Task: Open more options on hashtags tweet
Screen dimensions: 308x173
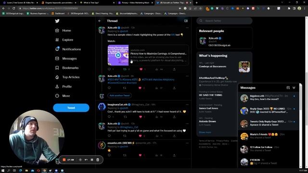Action: (x=187, y=76)
